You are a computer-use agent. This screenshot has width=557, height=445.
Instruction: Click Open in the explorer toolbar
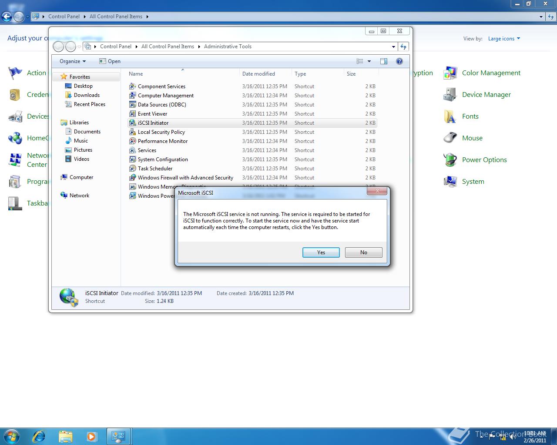click(x=110, y=61)
